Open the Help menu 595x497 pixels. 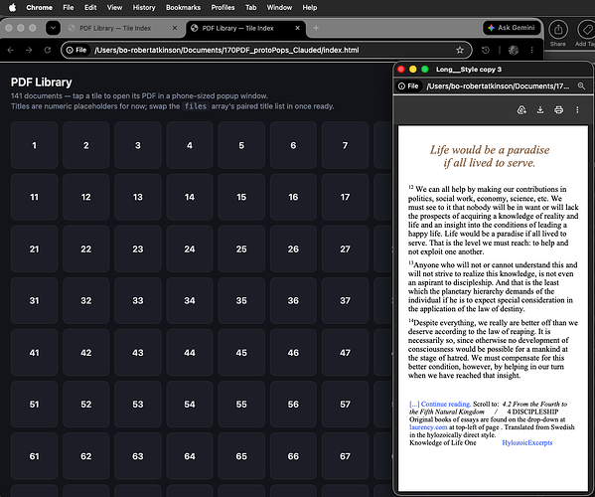click(309, 7)
